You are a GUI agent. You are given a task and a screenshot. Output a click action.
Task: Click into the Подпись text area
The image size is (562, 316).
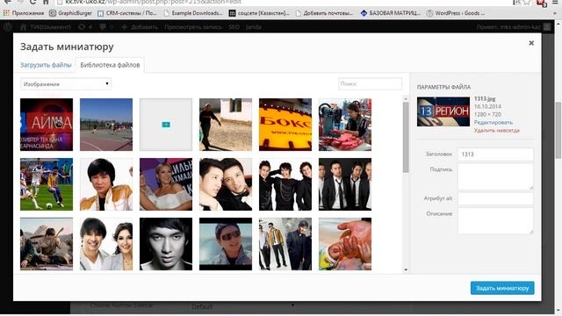(x=495, y=177)
